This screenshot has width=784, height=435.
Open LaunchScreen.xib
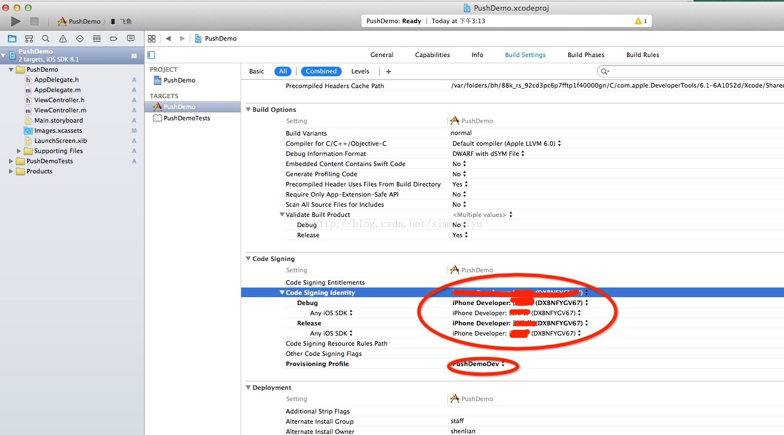click(x=60, y=141)
